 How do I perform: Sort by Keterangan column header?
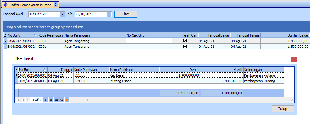pos(264,70)
